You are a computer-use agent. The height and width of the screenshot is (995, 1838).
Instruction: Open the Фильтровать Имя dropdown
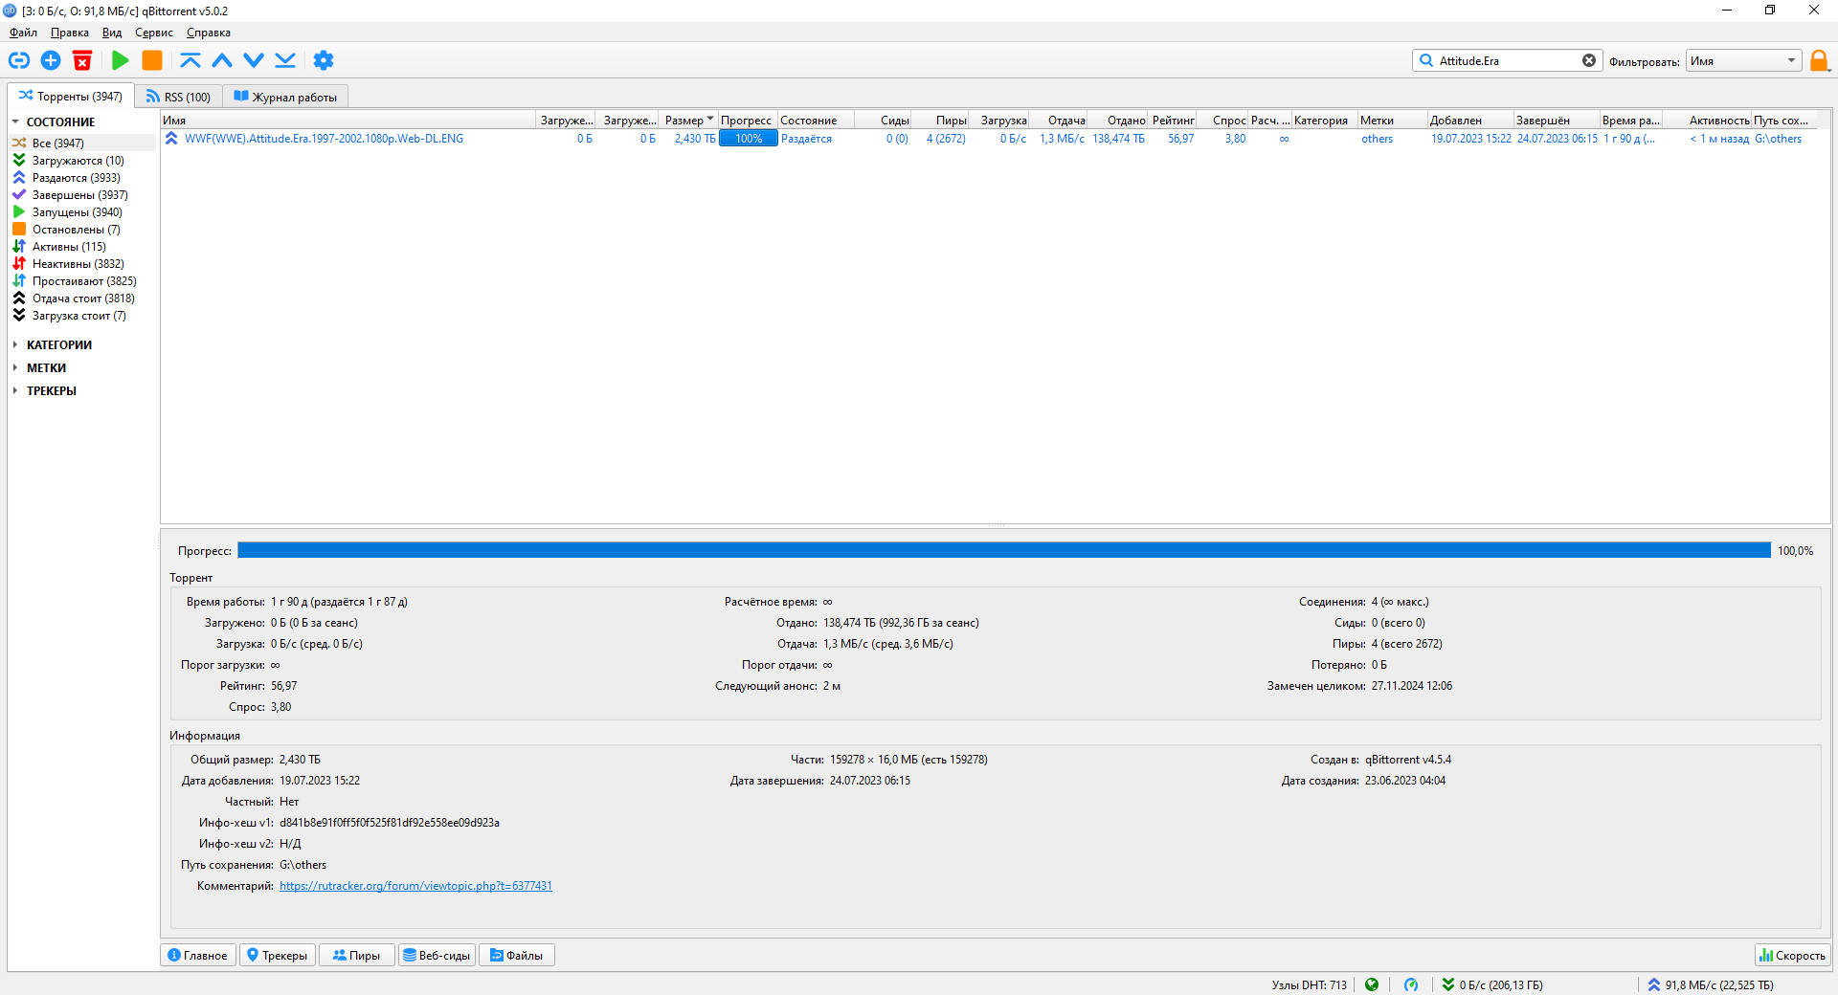coord(1743,60)
